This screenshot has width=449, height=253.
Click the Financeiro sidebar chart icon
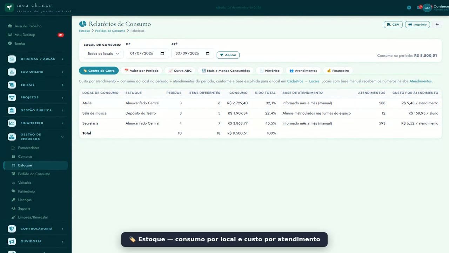click(12, 123)
